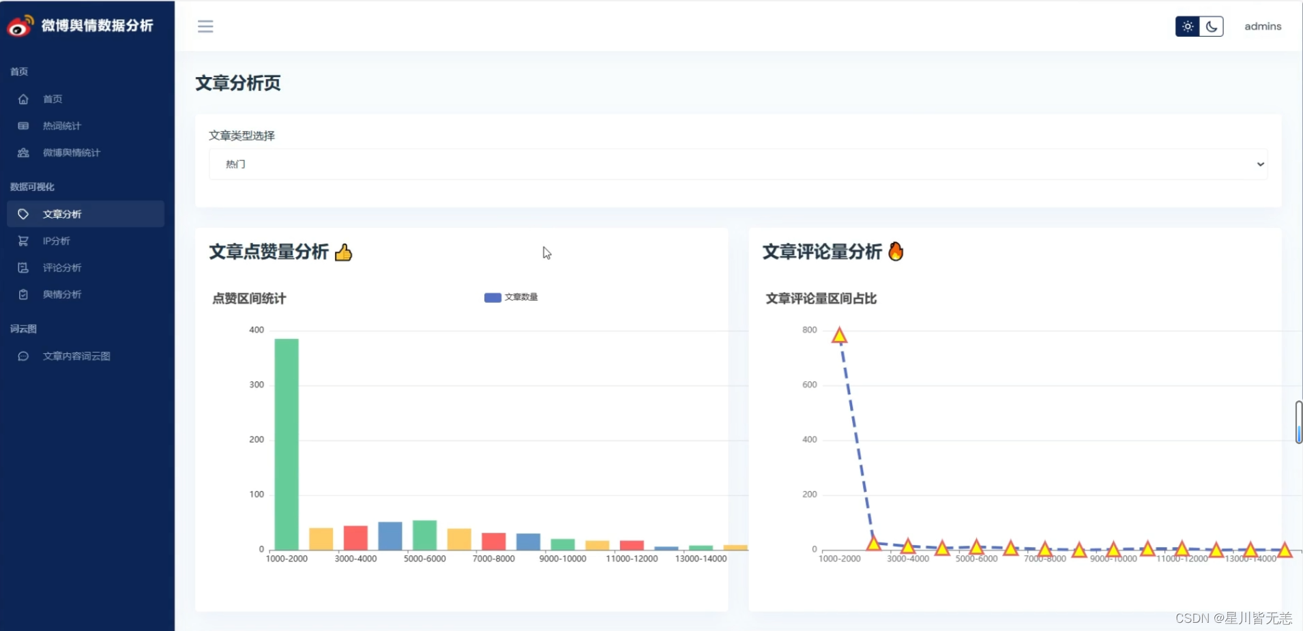Click the dropdown chevron arrow
This screenshot has height=631, width=1303.
click(x=1260, y=164)
